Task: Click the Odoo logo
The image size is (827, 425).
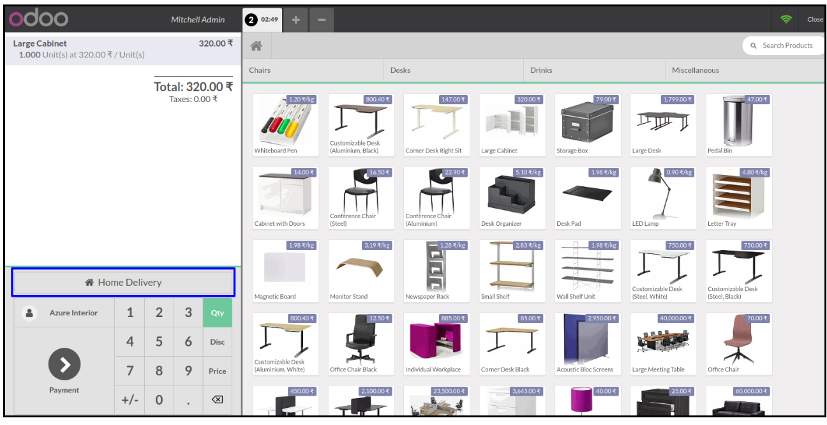Action: click(x=38, y=19)
